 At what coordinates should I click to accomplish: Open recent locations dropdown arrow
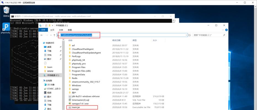click(x=51, y=35)
